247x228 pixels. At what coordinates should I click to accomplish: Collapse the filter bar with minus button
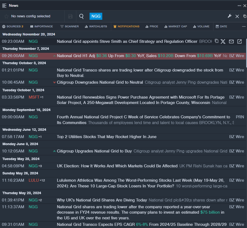(244, 27)
